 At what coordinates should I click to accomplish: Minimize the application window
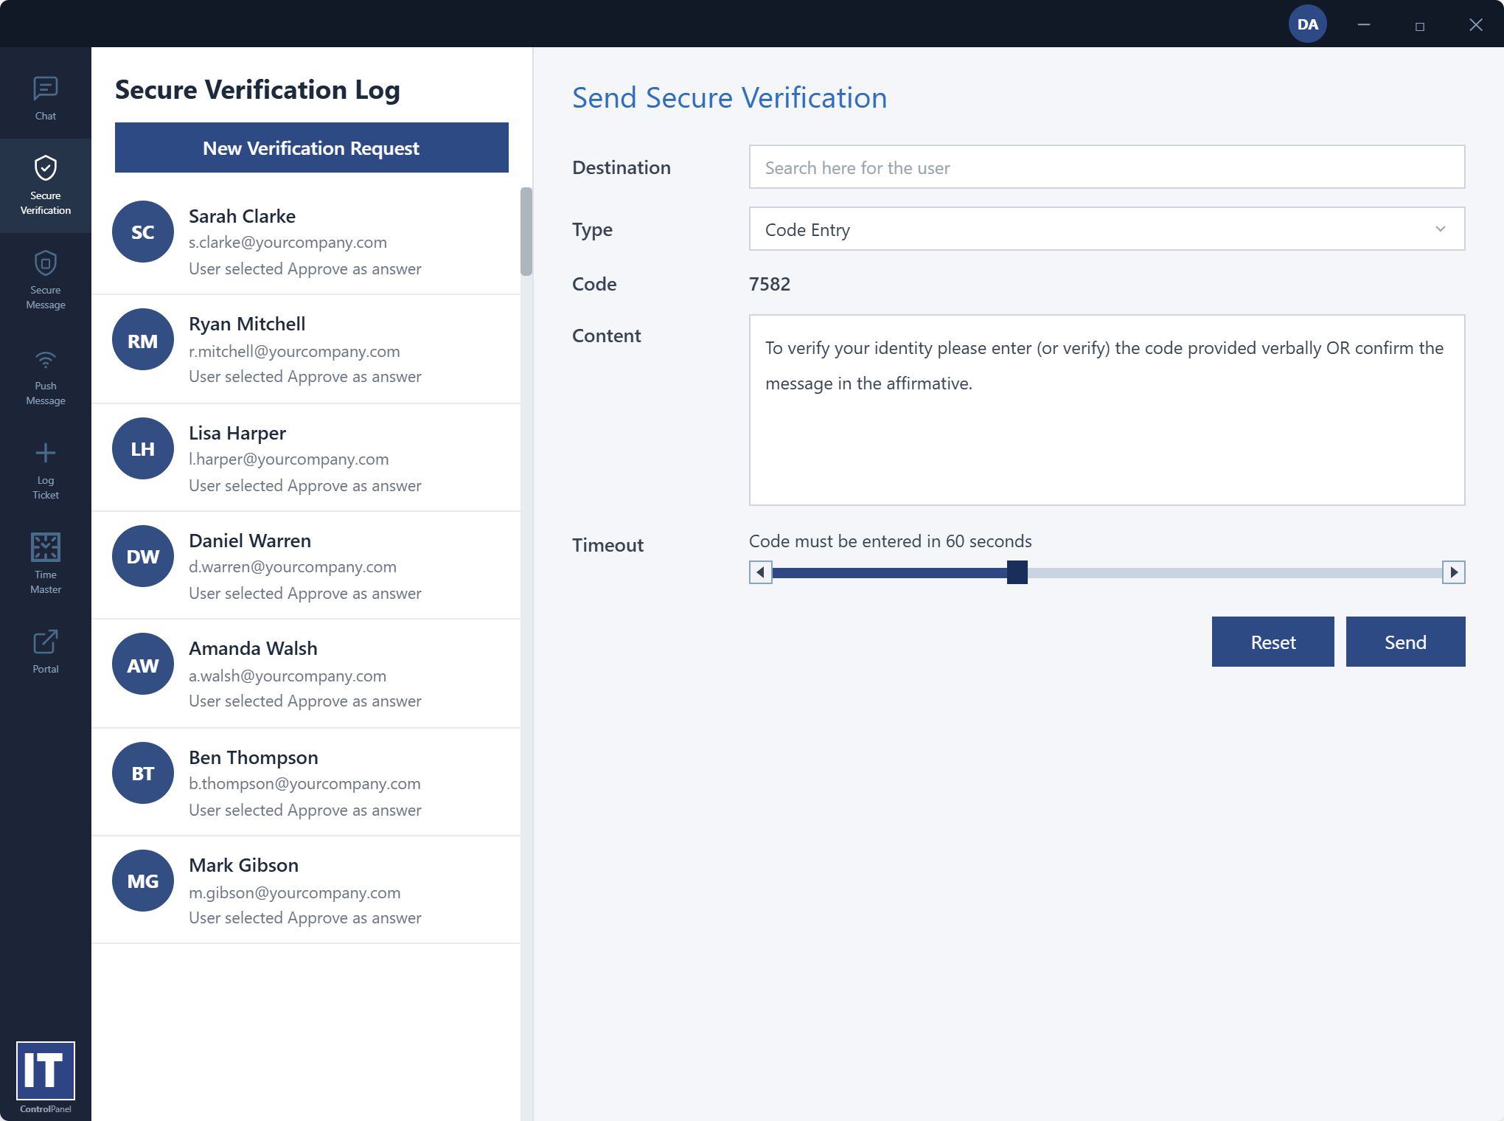point(1364,24)
